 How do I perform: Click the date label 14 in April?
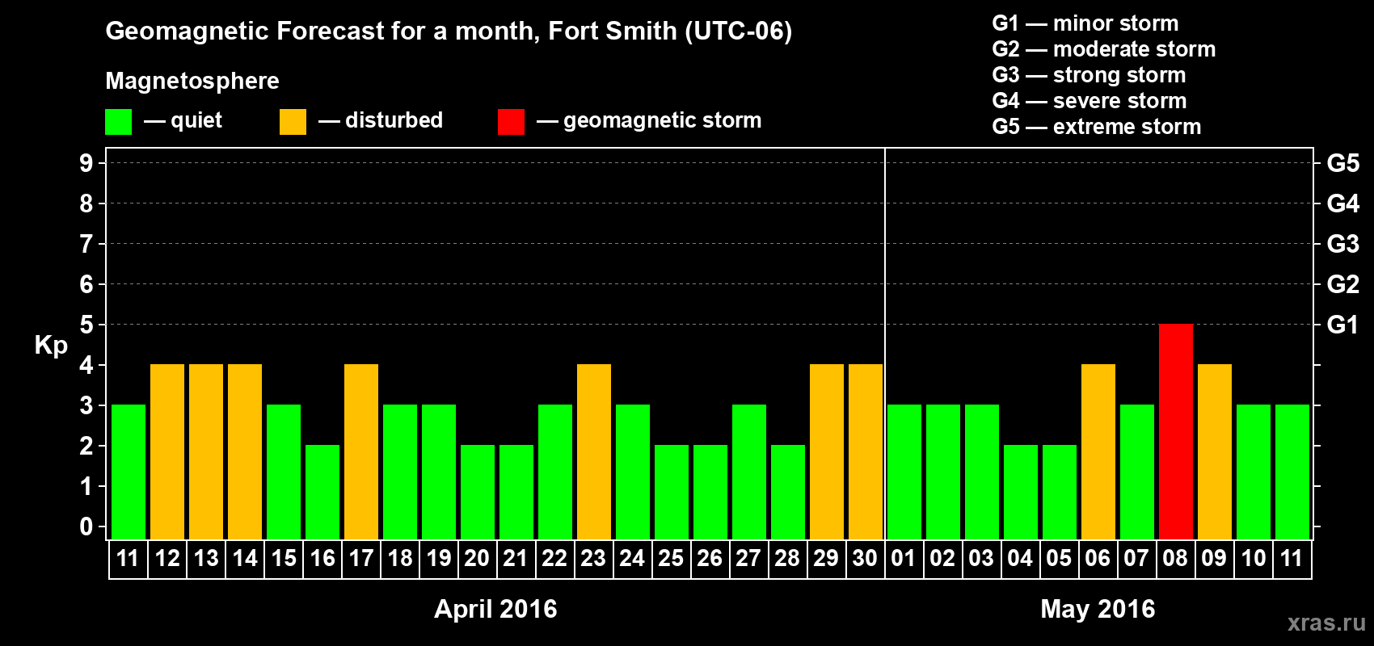[245, 559]
